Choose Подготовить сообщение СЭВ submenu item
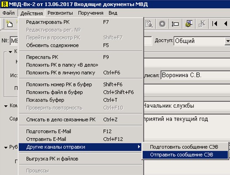 pos(185,147)
